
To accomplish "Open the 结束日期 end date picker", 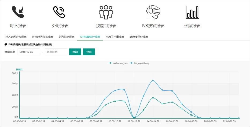I will (x=56, y=52).
